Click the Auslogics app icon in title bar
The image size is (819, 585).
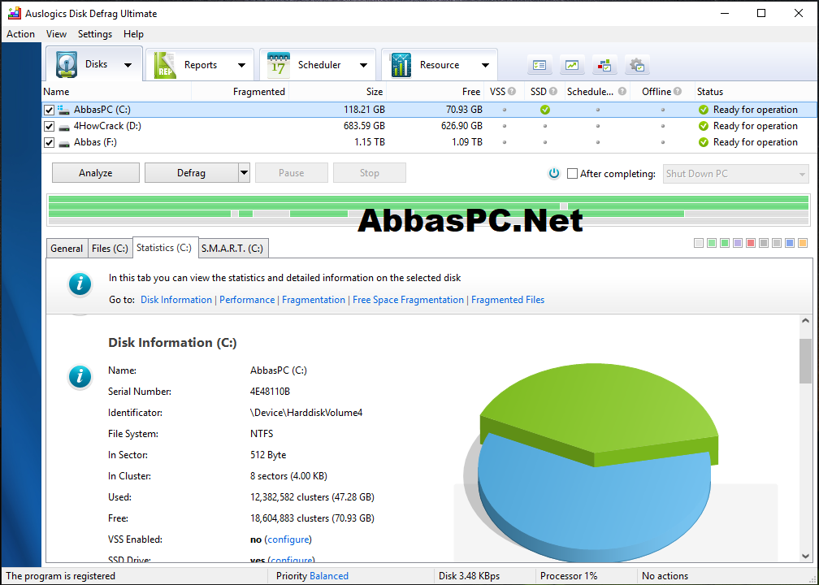[14, 13]
